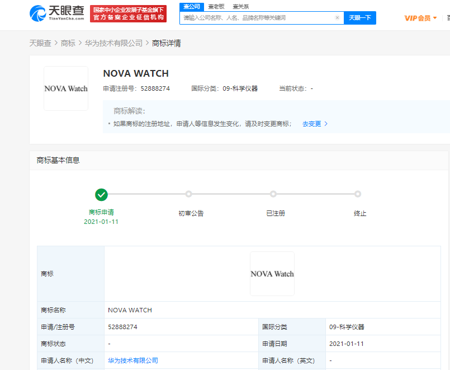Click the NOVA Watch trademark image near the title

65,88
